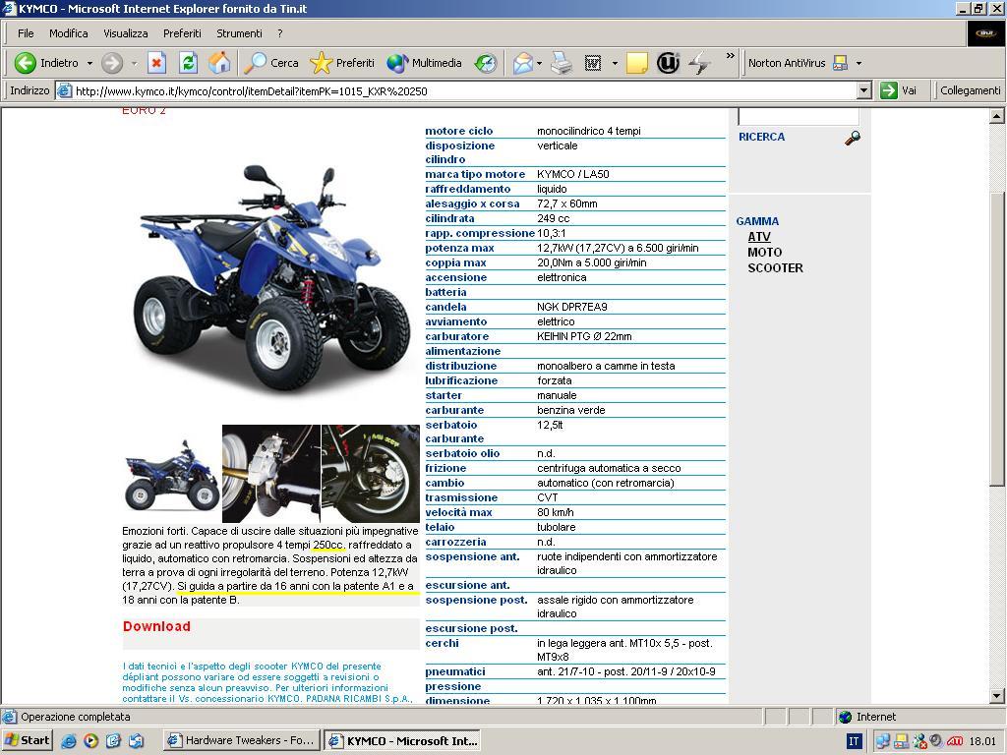
Task: Click the vertical scrollbar down arrow
Action: click(x=997, y=695)
